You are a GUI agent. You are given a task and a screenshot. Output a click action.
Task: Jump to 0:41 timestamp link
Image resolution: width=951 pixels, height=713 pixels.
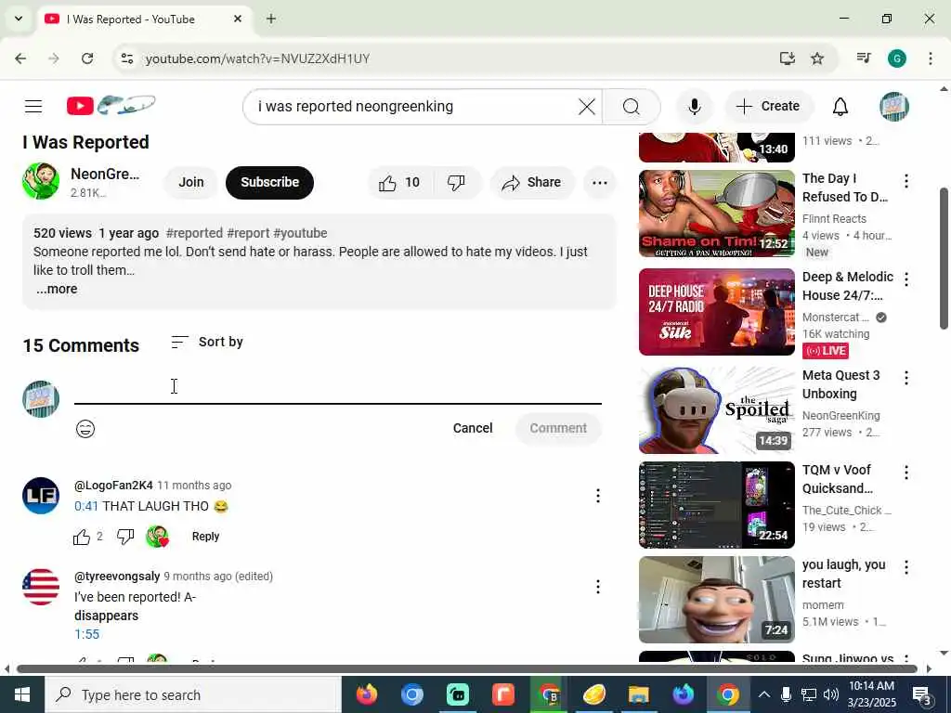[86, 506]
